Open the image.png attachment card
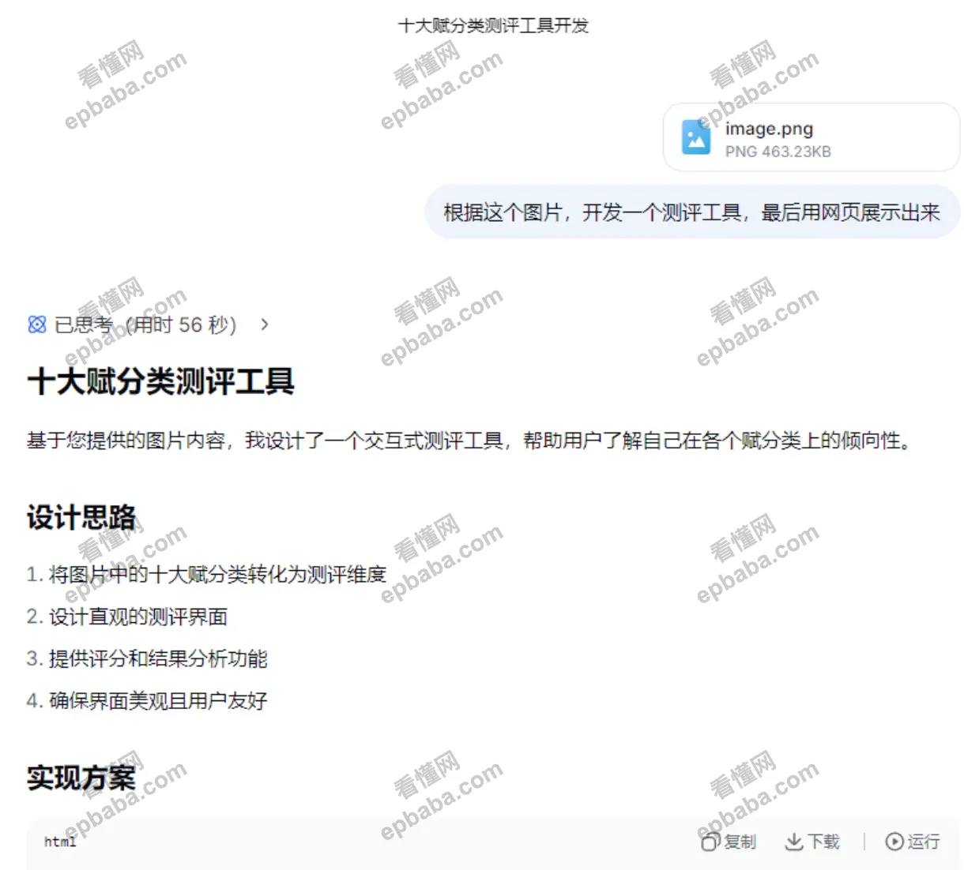964x870 pixels. point(809,137)
